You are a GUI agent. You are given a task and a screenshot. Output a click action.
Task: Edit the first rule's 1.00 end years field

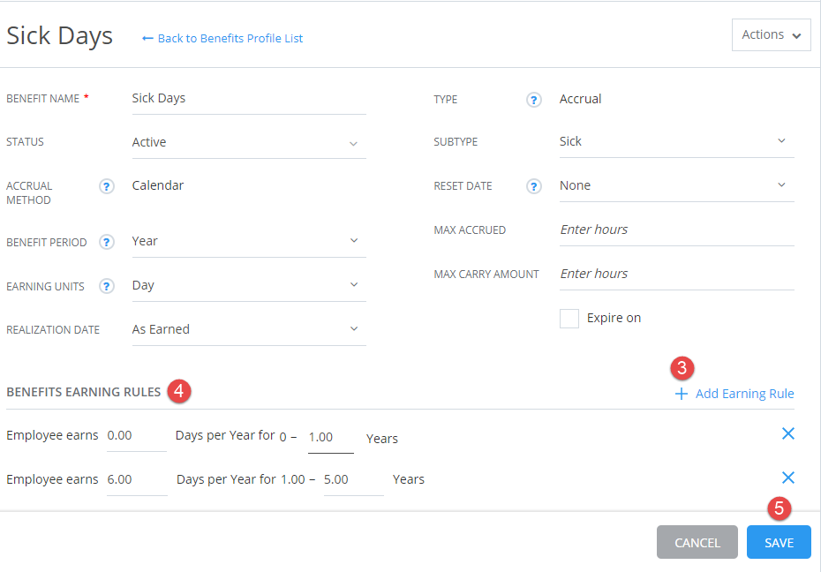point(330,438)
